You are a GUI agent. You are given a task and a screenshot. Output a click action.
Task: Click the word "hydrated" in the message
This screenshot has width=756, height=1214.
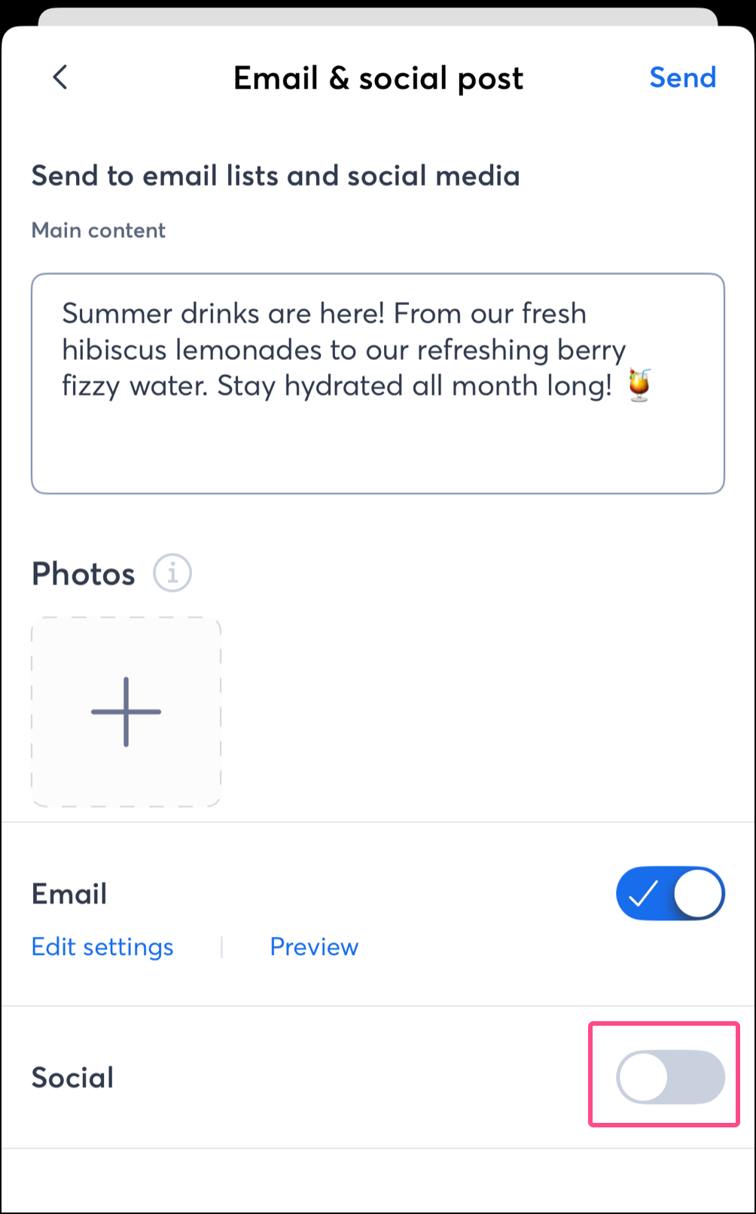343,386
